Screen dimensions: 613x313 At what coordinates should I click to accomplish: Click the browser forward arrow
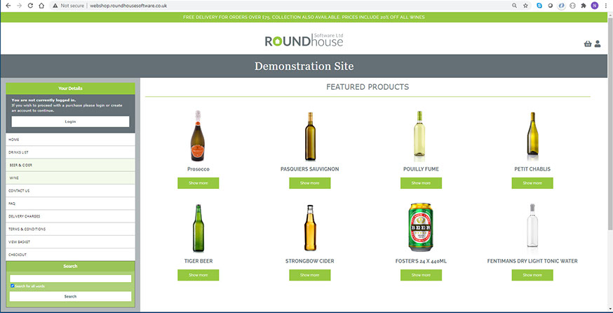tap(19, 6)
